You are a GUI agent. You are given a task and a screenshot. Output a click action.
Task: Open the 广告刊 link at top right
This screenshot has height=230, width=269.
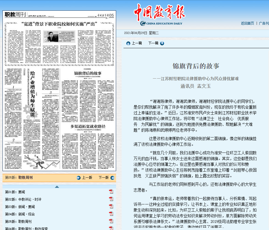point(264,23)
